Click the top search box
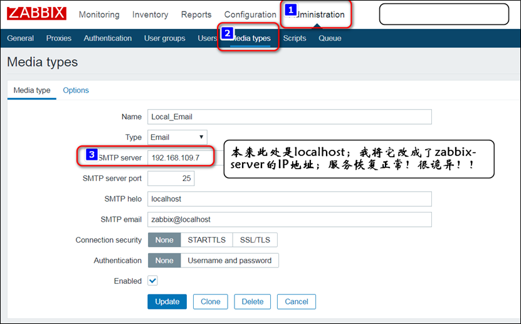This screenshot has width=521, height=324. (x=444, y=14)
